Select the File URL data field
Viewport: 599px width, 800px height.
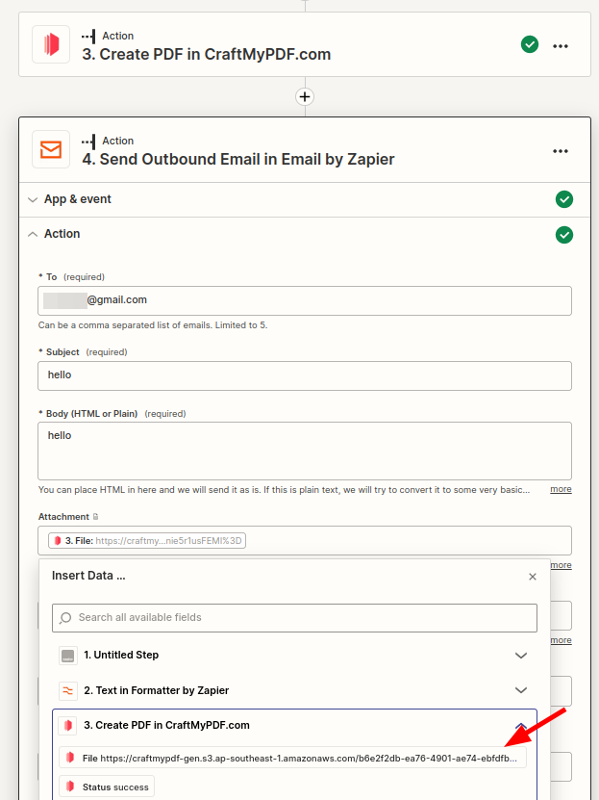point(292,759)
